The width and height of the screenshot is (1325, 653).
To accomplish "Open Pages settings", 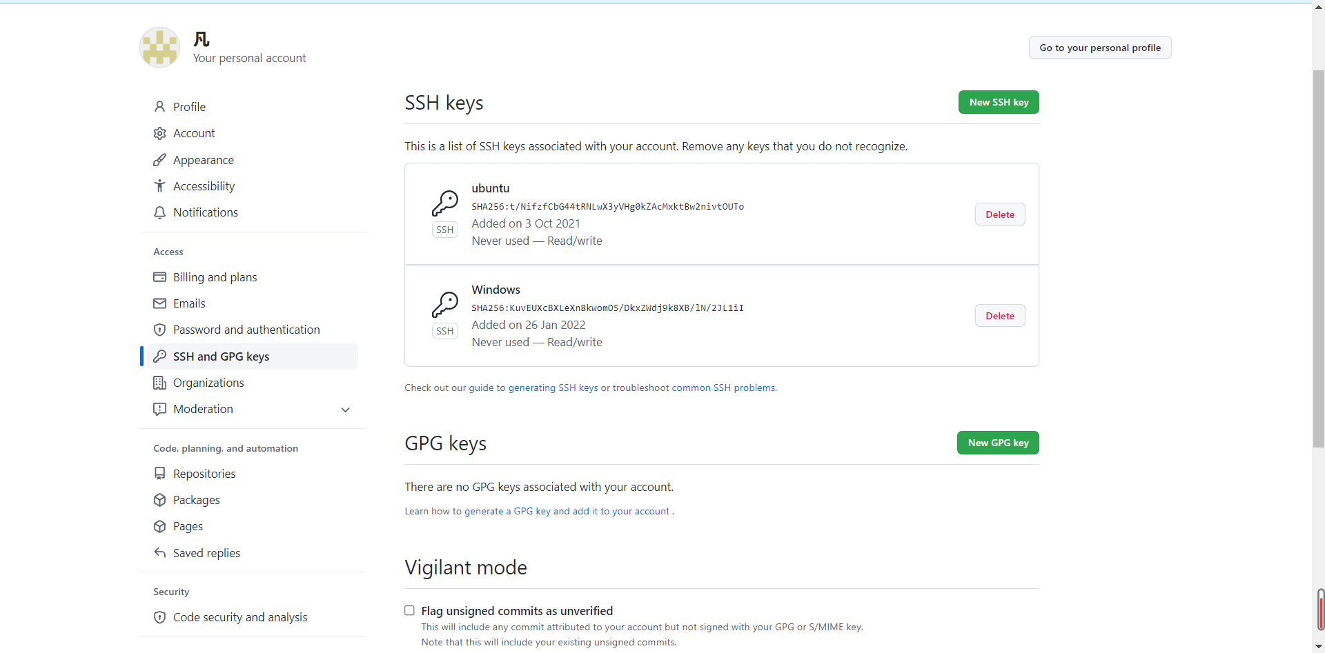I will click(x=252, y=526).
